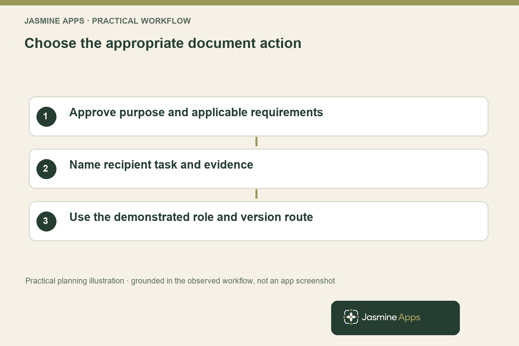Click the "JASMINE APPS · PRACTICAL WORKFLOW" header text
Image resolution: width=519 pixels, height=346 pixels.
[x=107, y=21]
